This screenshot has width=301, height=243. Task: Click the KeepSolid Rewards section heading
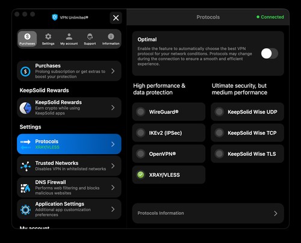pos(44,90)
